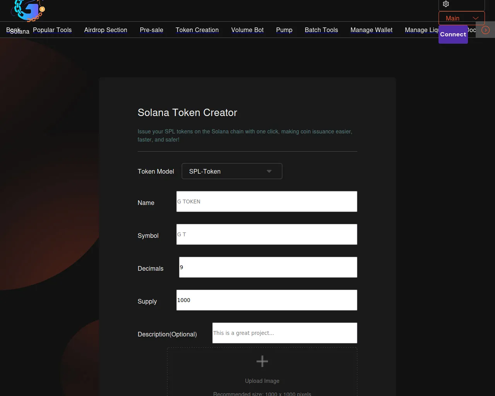Click the orange arrow to scroll navigation right
Screen dimensions: 495x396
click(485, 30)
